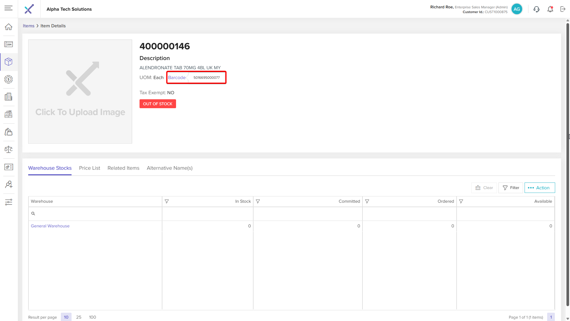Open the building icon in sidebar
The height and width of the screenshot is (321, 570).
point(9,97)
